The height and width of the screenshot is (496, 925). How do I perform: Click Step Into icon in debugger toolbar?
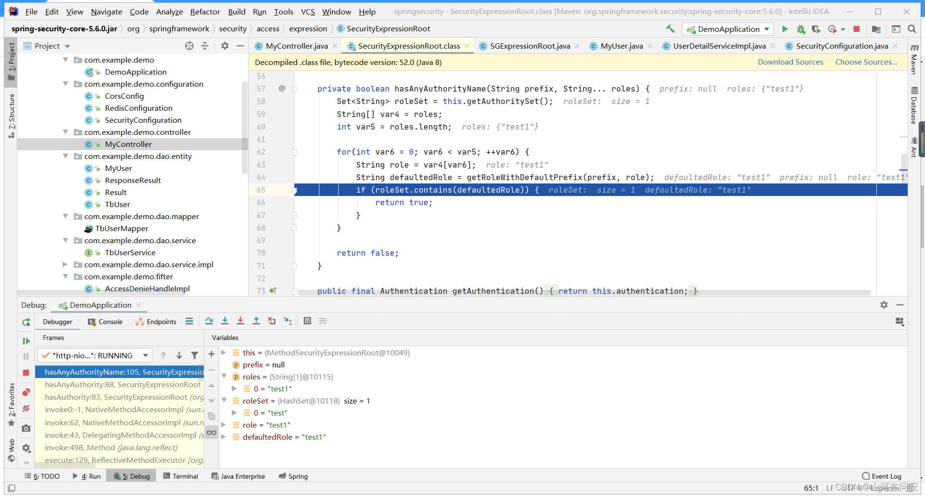[225, 321]
